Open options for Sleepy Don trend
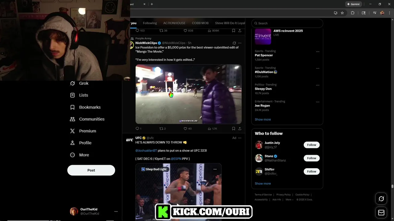The image size is (394, 221). click(x=318, y=85)
